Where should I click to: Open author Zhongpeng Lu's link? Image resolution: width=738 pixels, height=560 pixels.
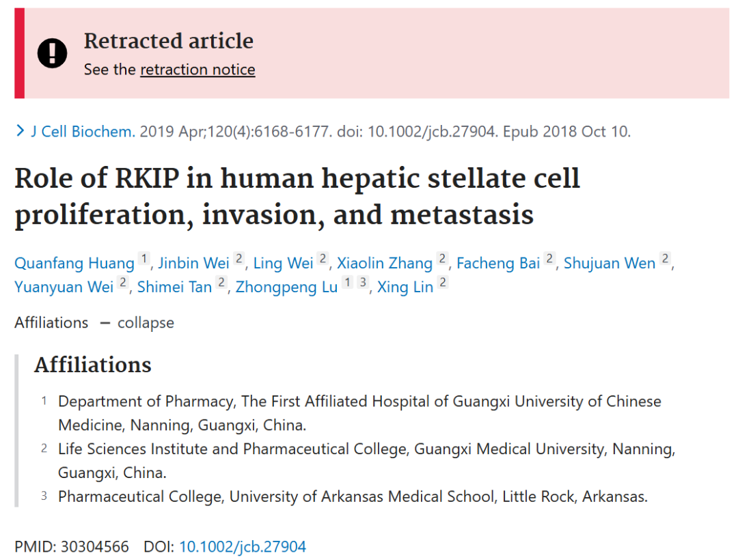click(x=286, y=287)
